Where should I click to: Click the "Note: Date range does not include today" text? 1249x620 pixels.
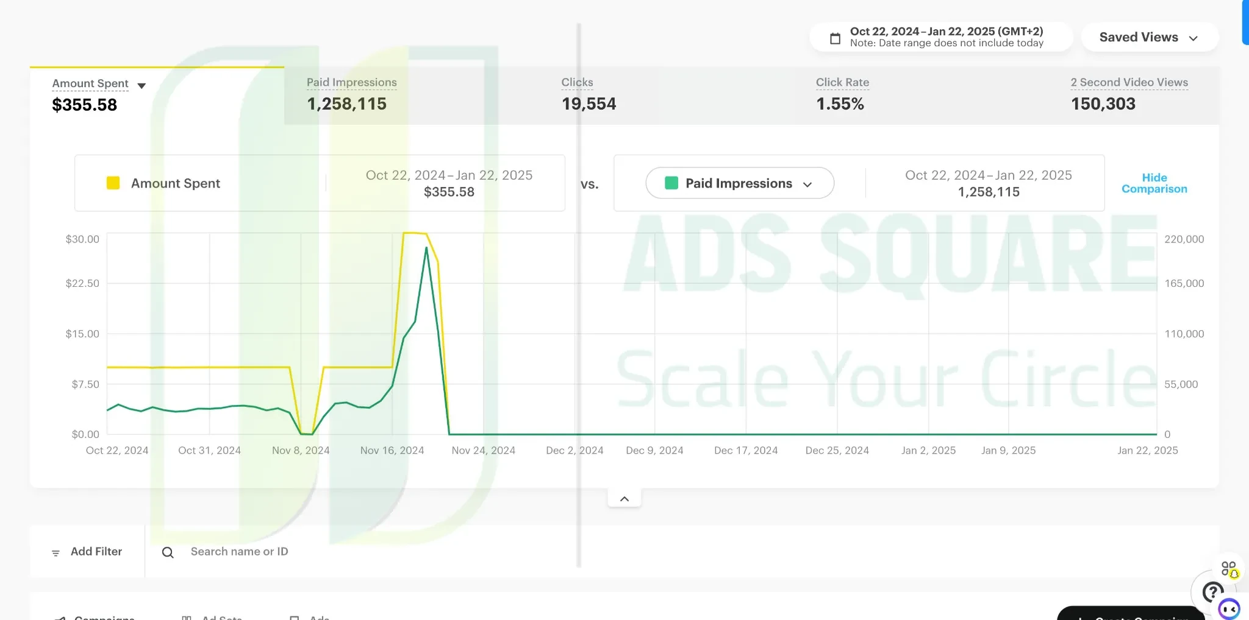click(x=947, y=43)
